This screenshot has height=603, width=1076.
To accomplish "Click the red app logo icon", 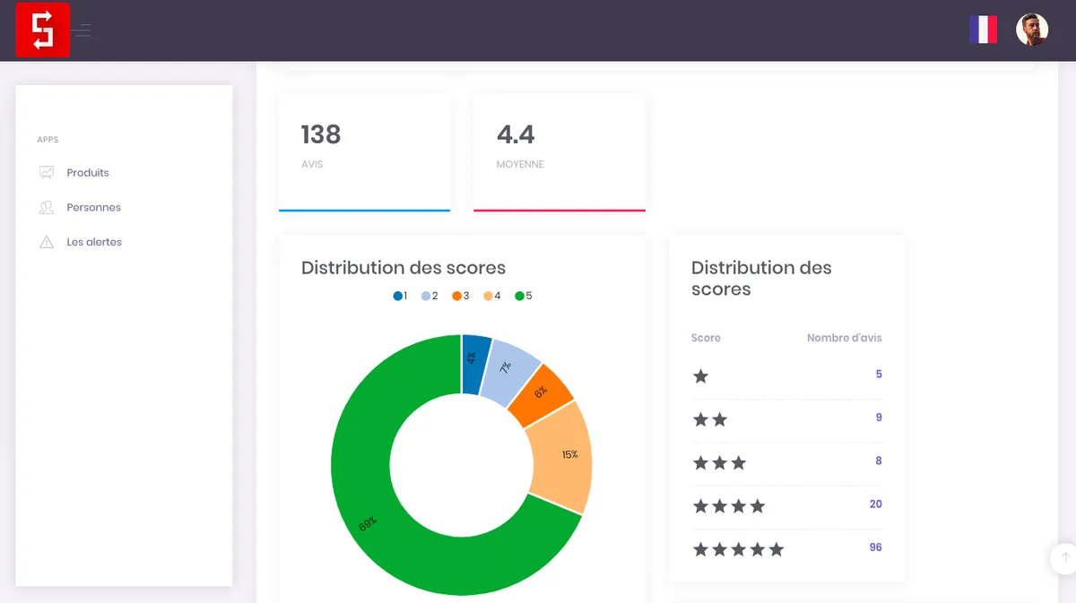I will click(42, 30).
